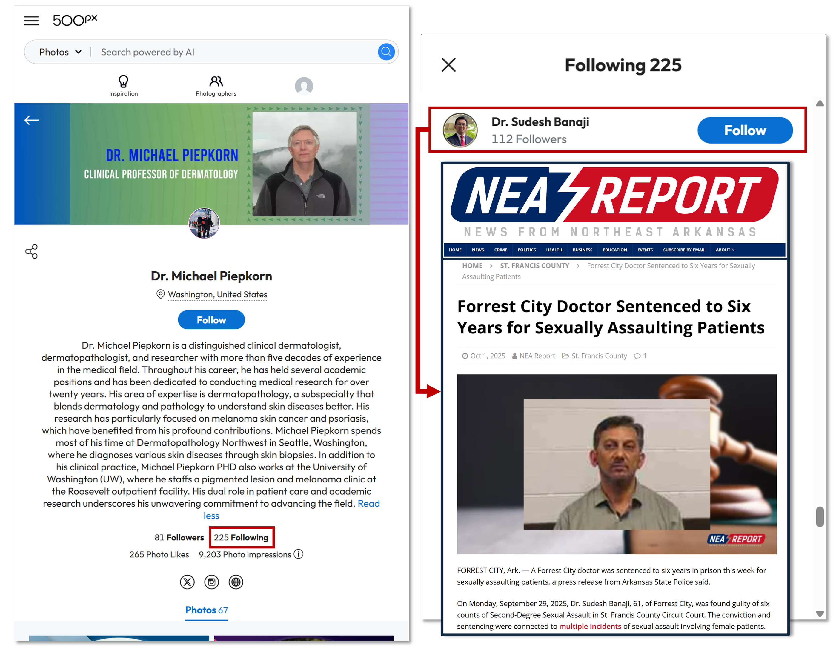Viewport: 836px width, 646px height.
Task: Open the Photographers section
Action: click(x=216, y=86)
